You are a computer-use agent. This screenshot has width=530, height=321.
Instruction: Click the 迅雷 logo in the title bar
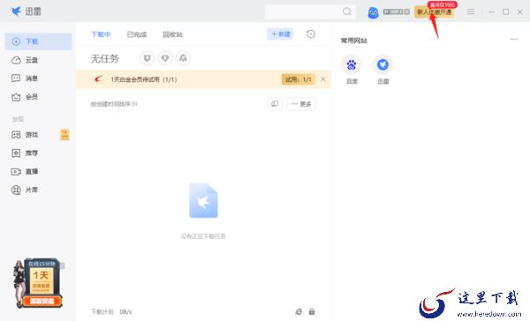[26, 11]
